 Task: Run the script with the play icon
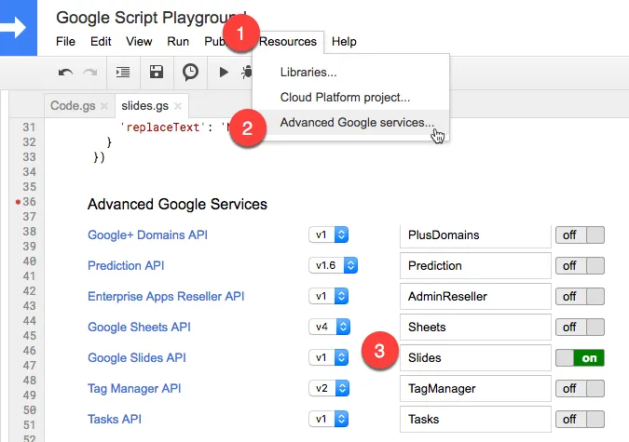224,72
